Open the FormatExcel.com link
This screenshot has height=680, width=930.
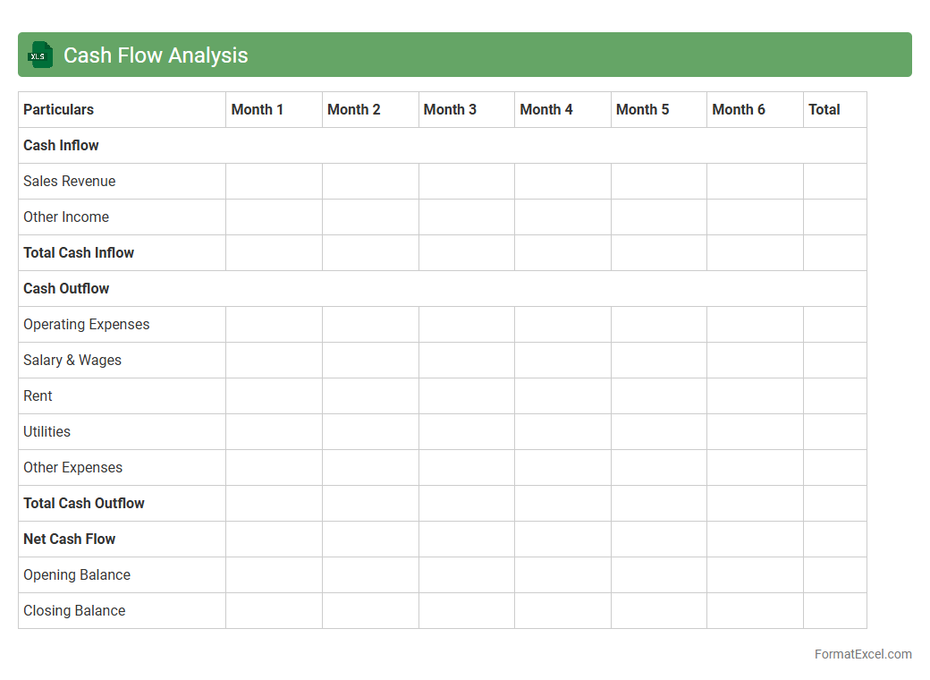pos(862,654)
